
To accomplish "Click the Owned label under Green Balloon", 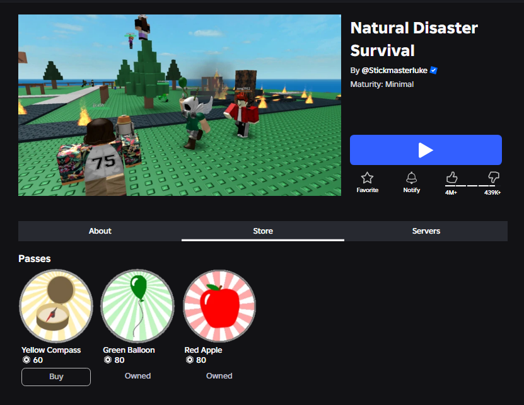I will pyautogui.click(x=137, y=376).
